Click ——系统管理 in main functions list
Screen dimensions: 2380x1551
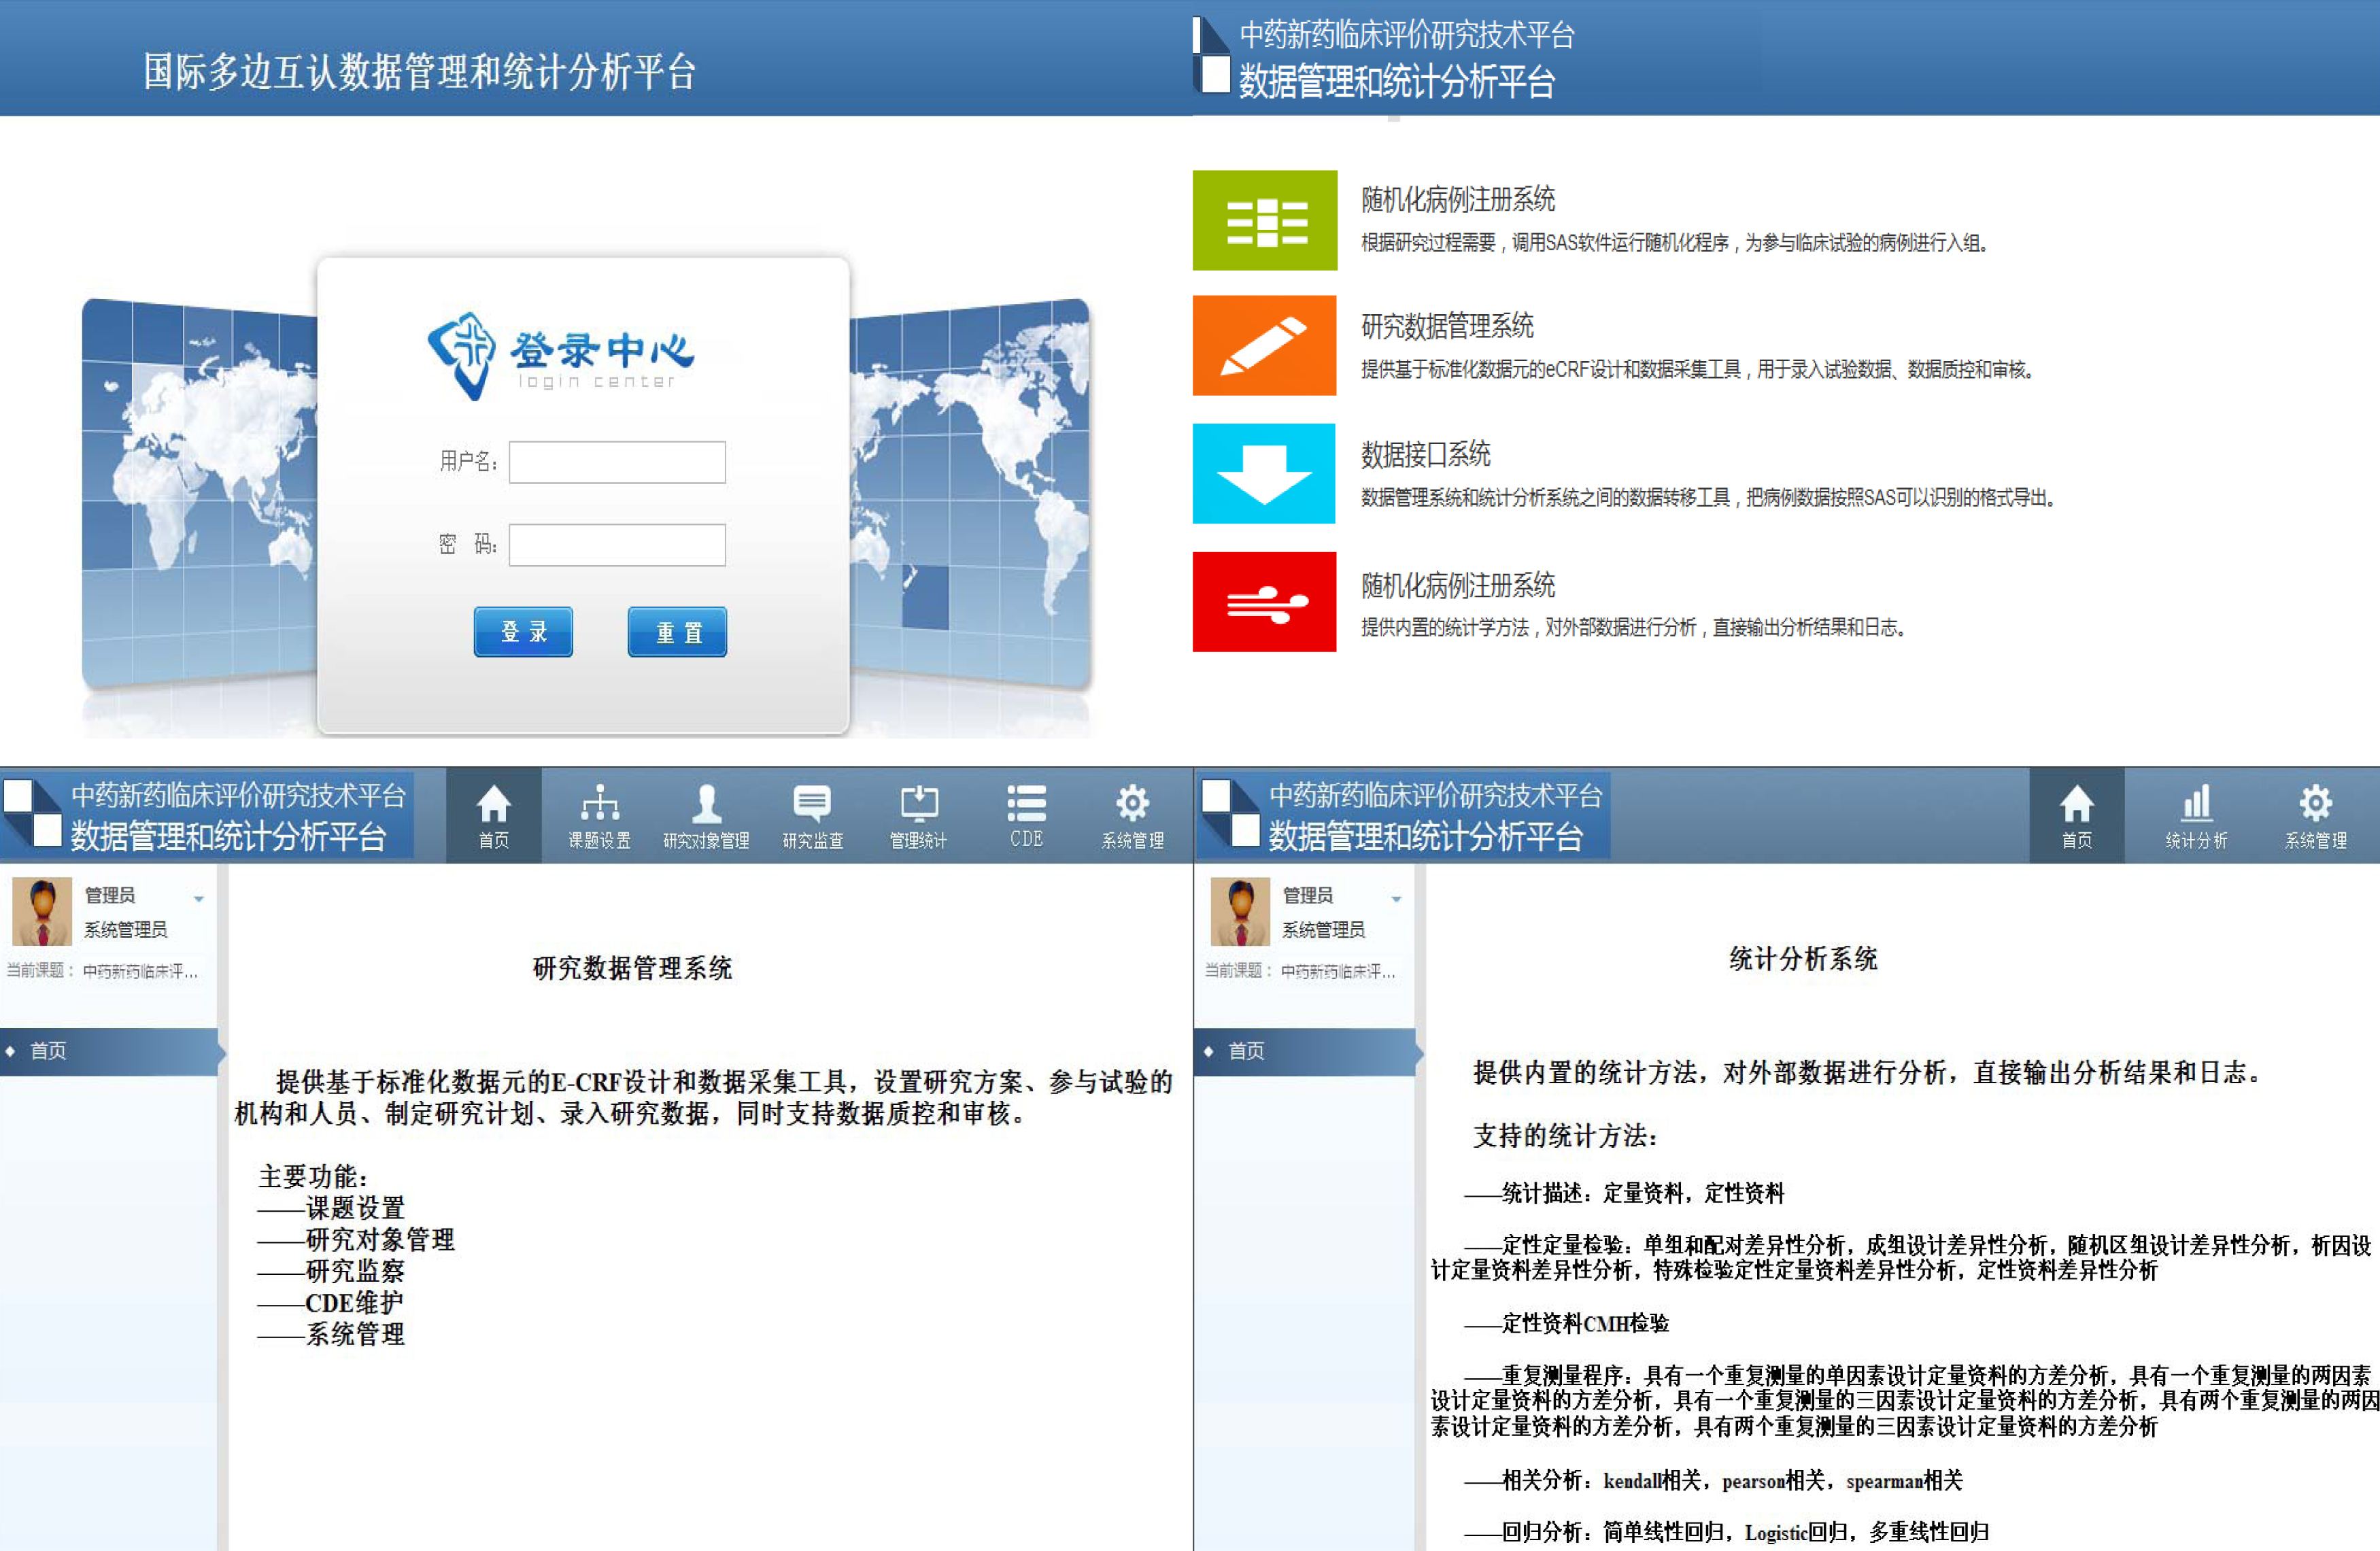(331, 1334)
